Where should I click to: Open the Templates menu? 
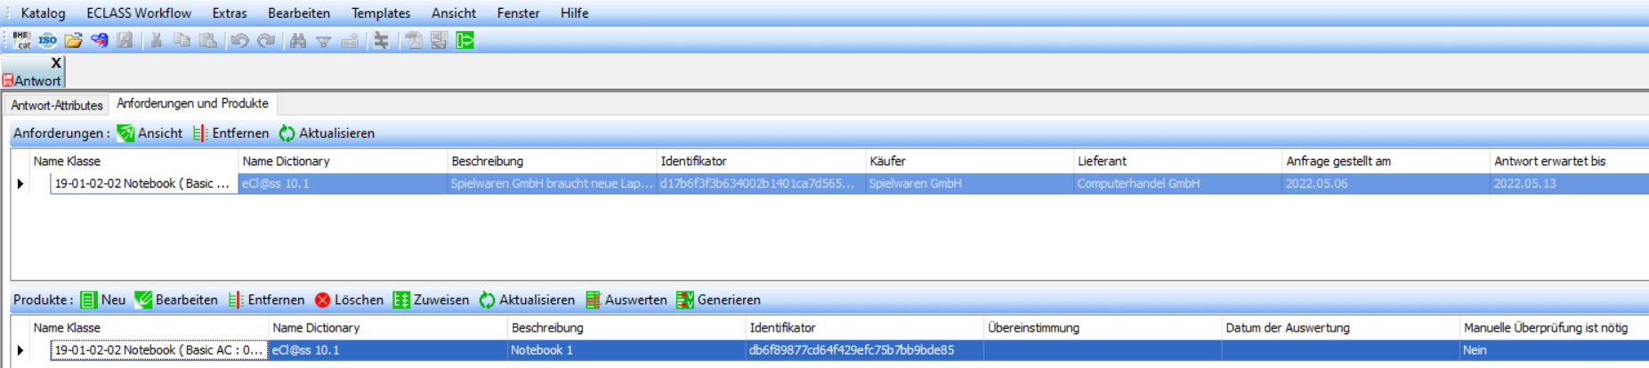pos(380,13)
